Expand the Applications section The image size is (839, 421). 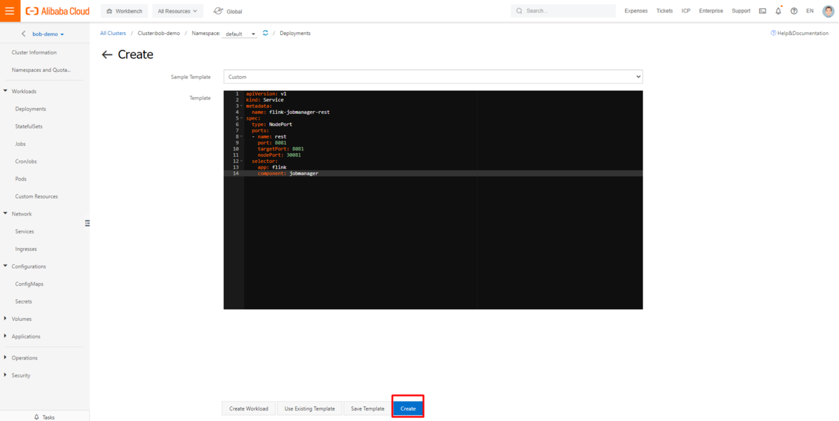pyautogui.click(x=6, y=336)
